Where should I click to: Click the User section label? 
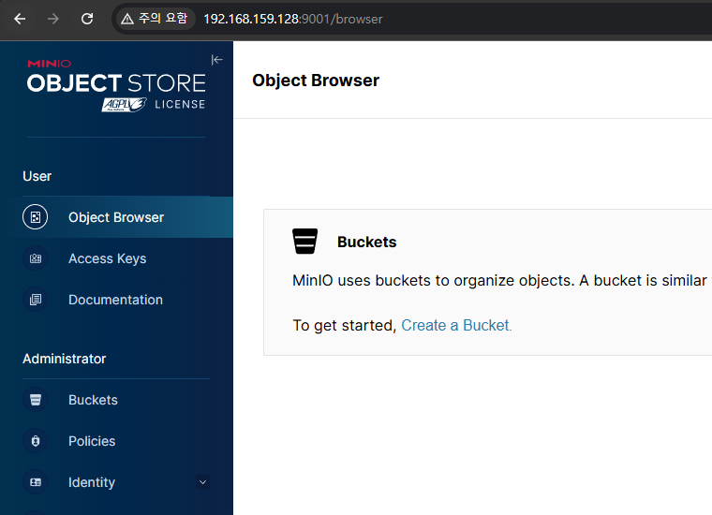[37, 176]
